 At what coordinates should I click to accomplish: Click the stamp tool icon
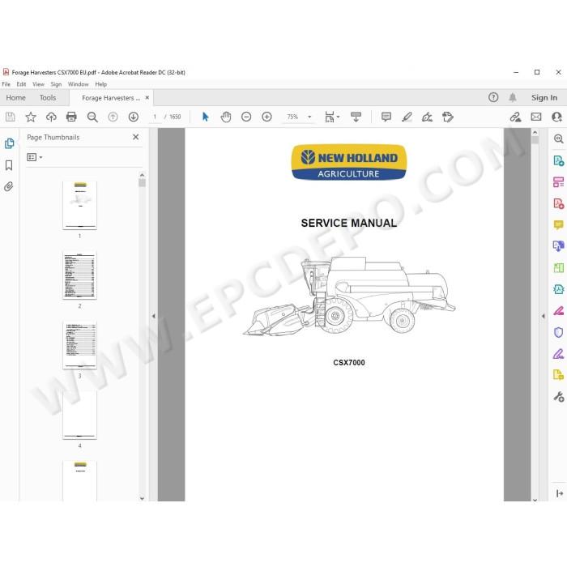448,117
